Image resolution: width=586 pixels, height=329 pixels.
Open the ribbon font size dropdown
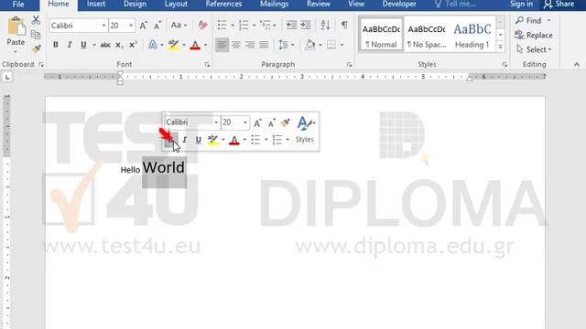click(131, 26)
